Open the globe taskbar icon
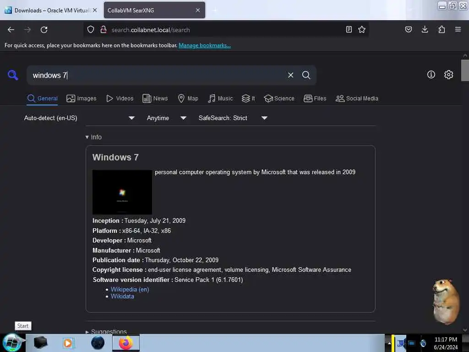This screenshot has height=352, width=469. [x=98, y=343]
